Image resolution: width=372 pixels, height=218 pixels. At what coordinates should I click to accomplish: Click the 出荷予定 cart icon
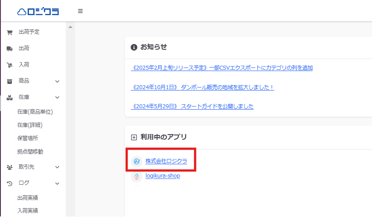point(9,32)
